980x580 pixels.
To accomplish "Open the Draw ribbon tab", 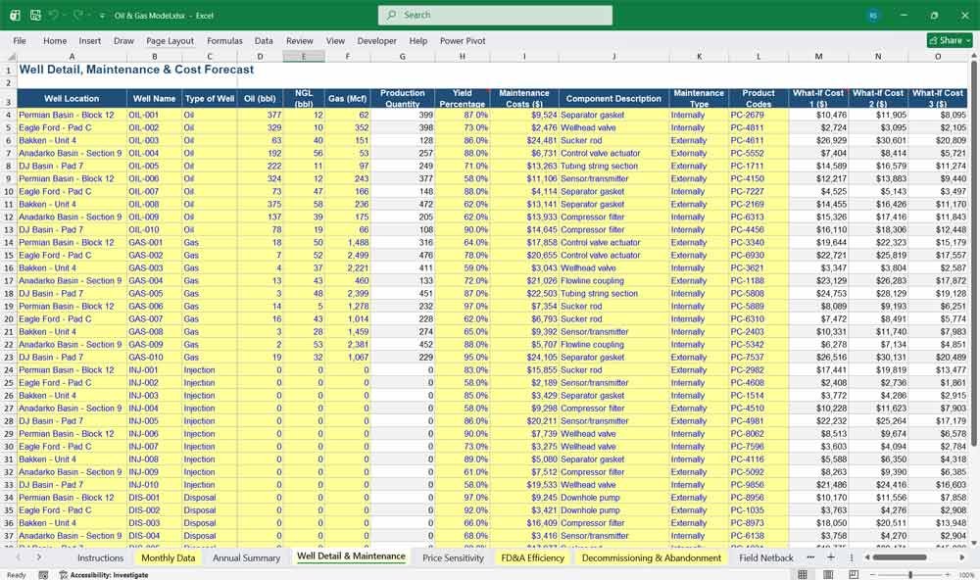I will click(123, 40).
